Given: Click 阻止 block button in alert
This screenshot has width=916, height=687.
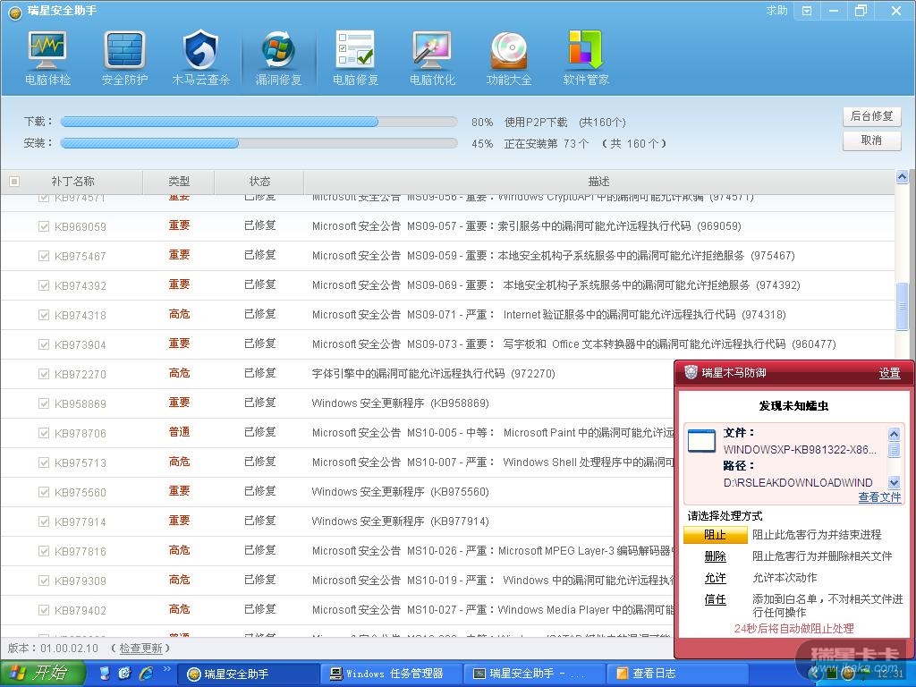Looking at the screenshot, I should coord(715,535).
